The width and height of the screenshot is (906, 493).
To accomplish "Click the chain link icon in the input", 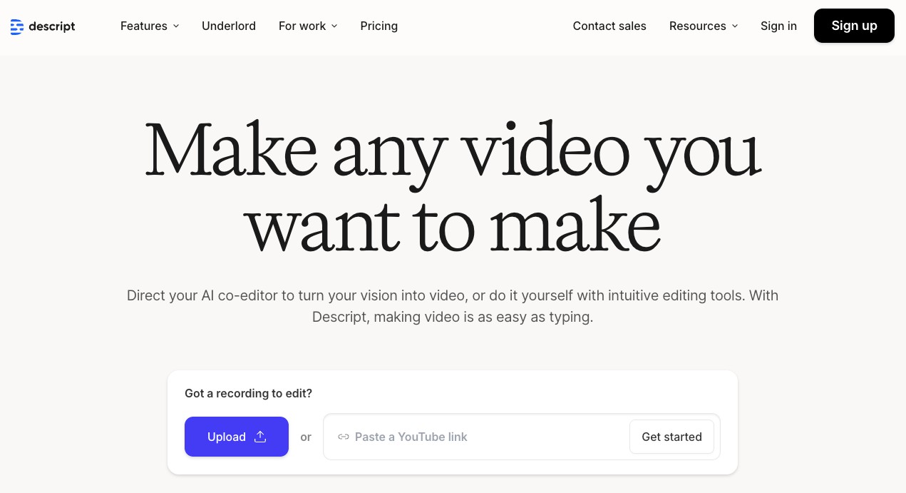I will pyautogui.click(x=344, y=437).
